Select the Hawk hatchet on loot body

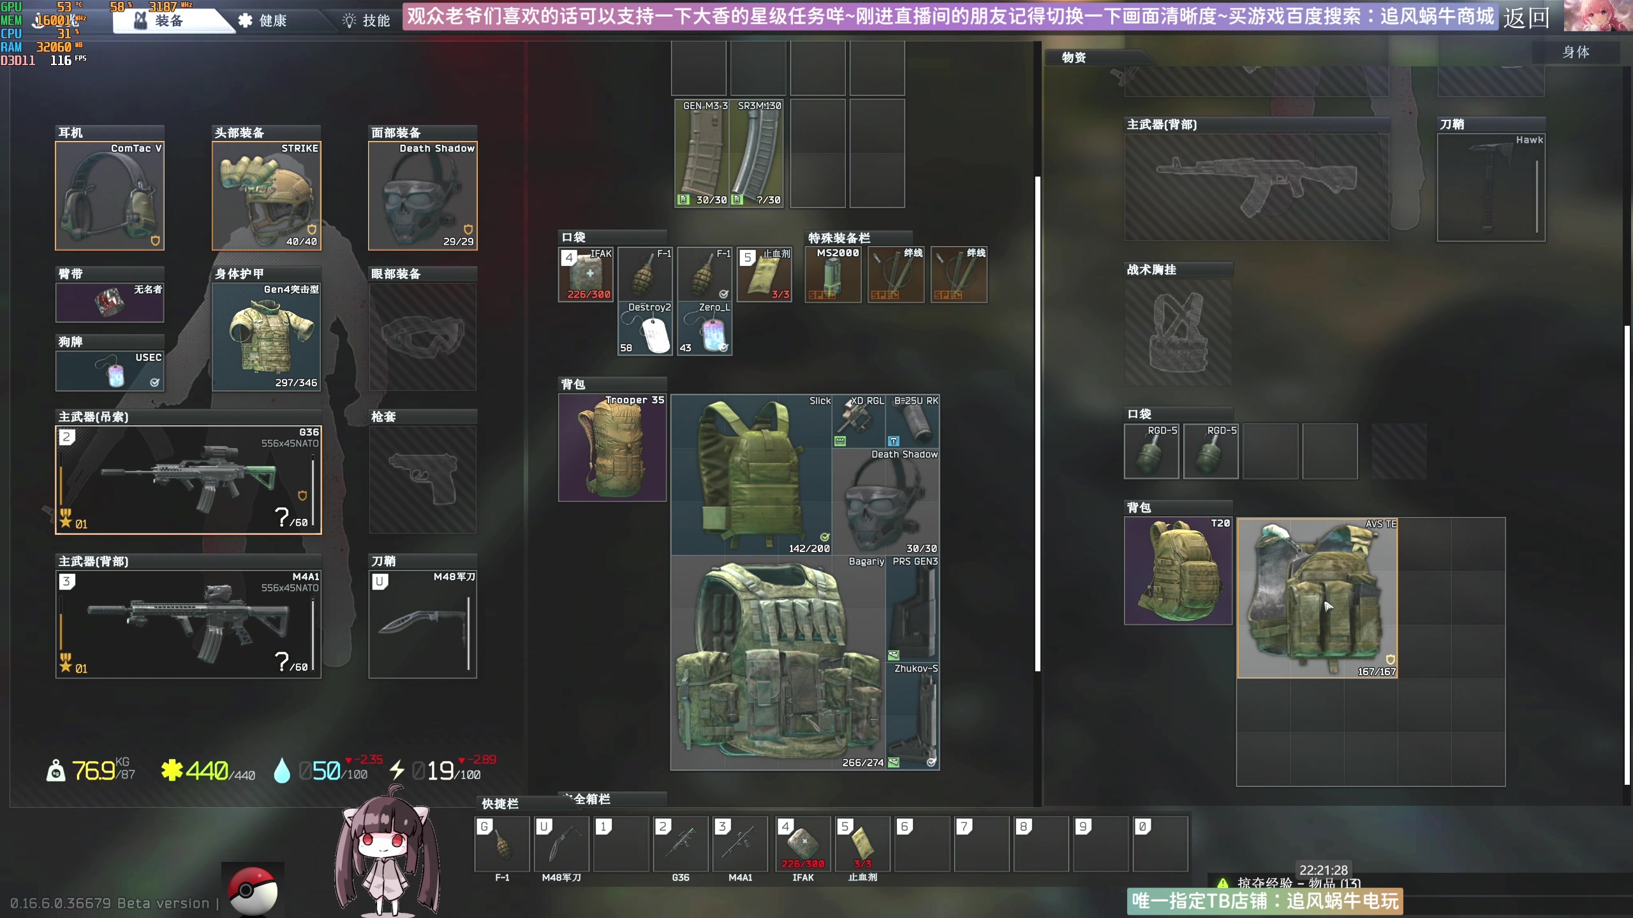(1491, 187)
